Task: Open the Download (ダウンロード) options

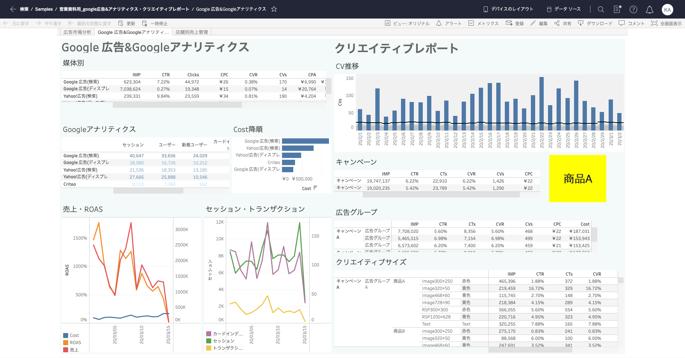Action: 595,24
